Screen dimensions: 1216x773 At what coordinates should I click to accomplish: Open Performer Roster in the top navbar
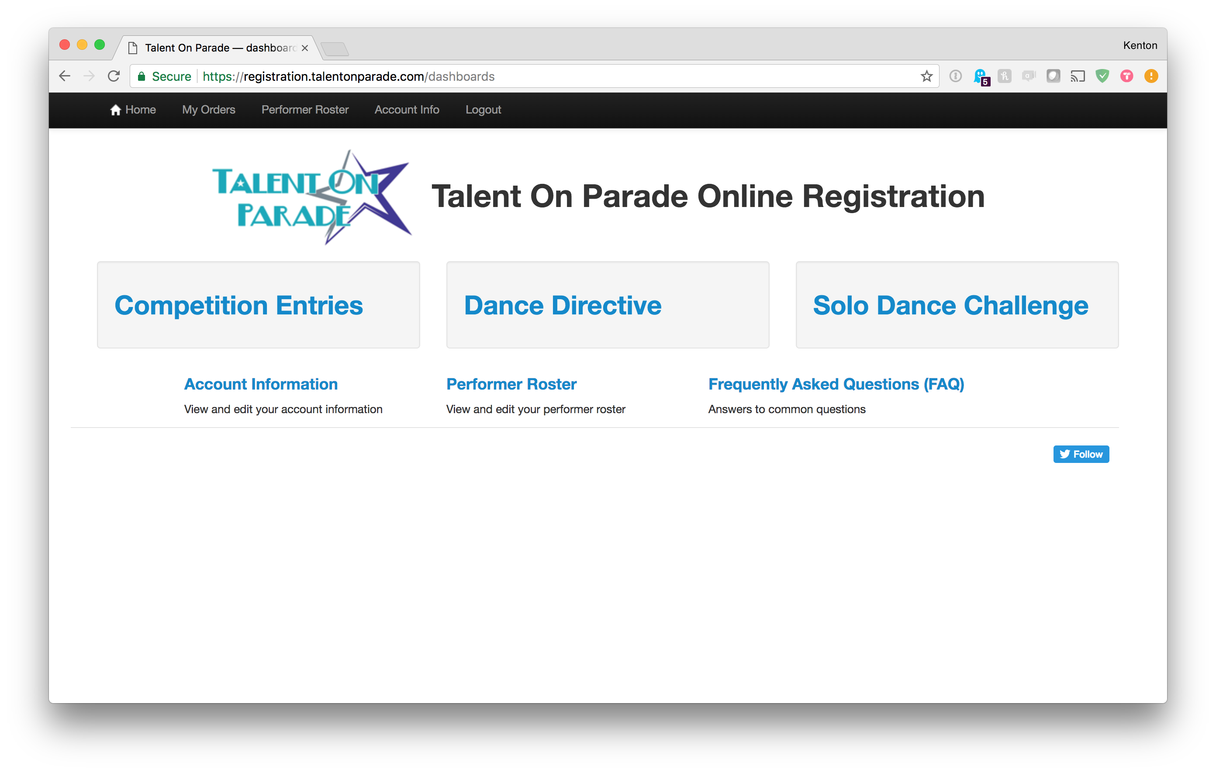pyautogui.click(x=305, y=110)
